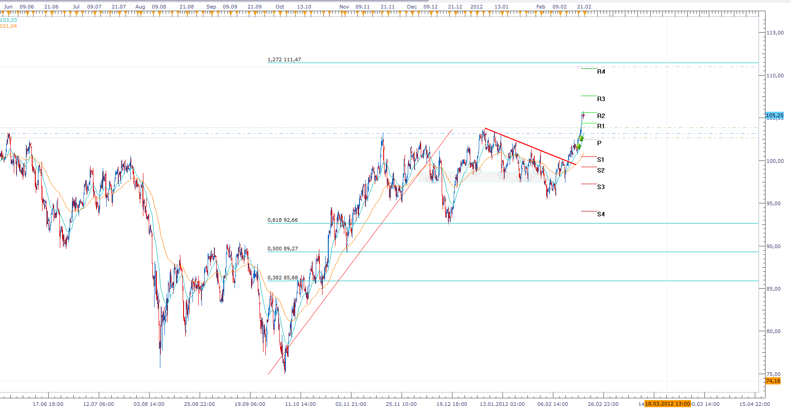This screenshot has height=409, width=791.
Task: Click the R2 pivot level label
Action: [x=601, y=116]
